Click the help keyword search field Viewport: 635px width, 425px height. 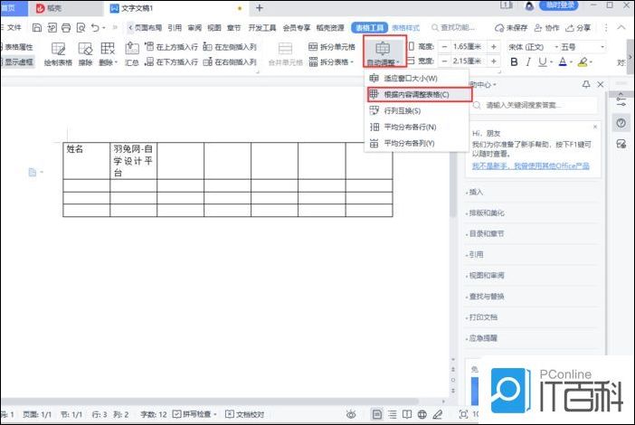click(x=534, y=105)
